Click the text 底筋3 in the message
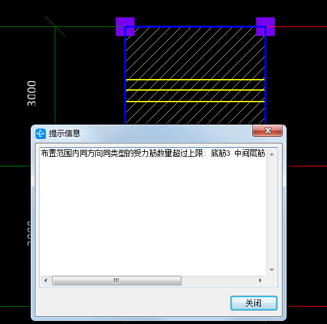 coord(220,154)
